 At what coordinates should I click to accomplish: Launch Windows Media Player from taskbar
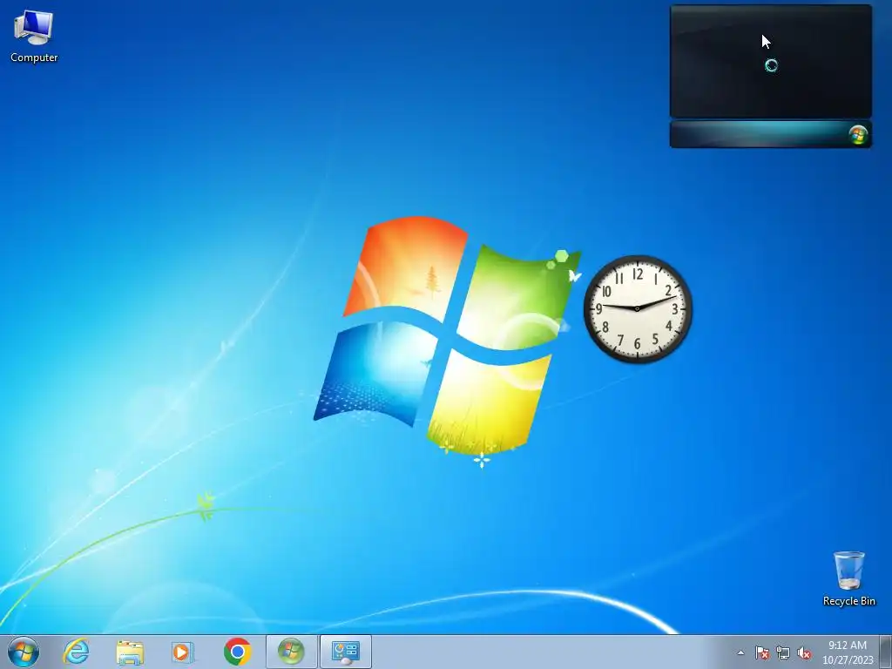click(183, 652)
